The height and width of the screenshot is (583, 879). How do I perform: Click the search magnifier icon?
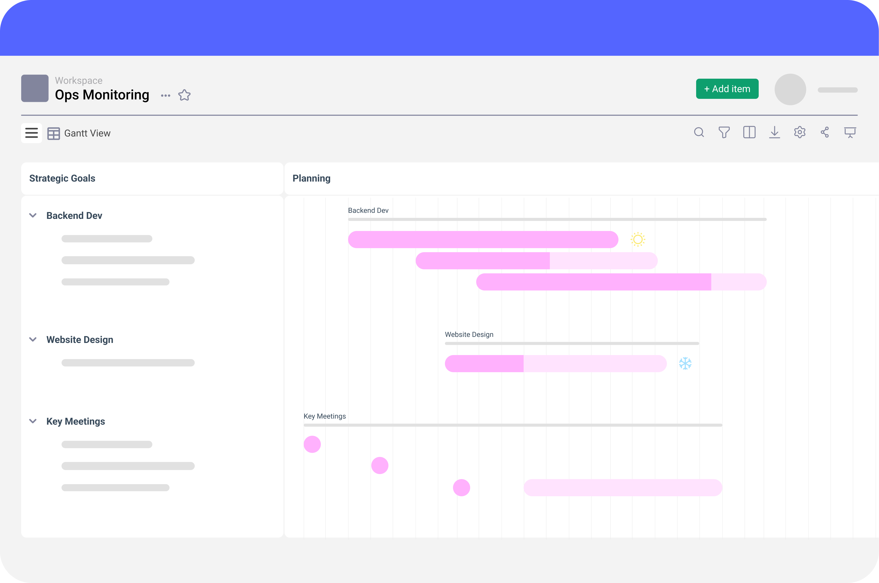(x=699, y=132)
